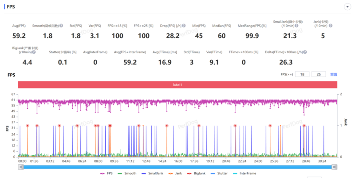Show info for the SmallJank (/10min) metric
Screen dimensions: 355x178
click(296, 26)
